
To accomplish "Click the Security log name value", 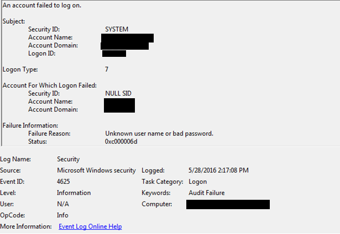I will (x=69, y=159).
